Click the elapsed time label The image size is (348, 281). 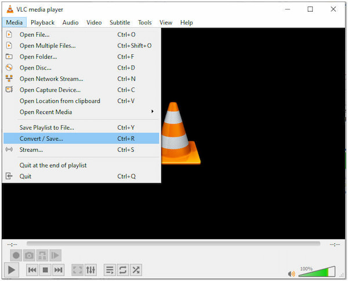point(12,244)
